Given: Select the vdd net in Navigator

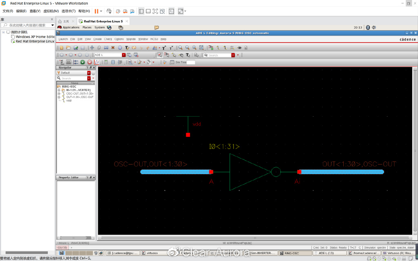Looking at the screenshot, I should tap(69, 101).
